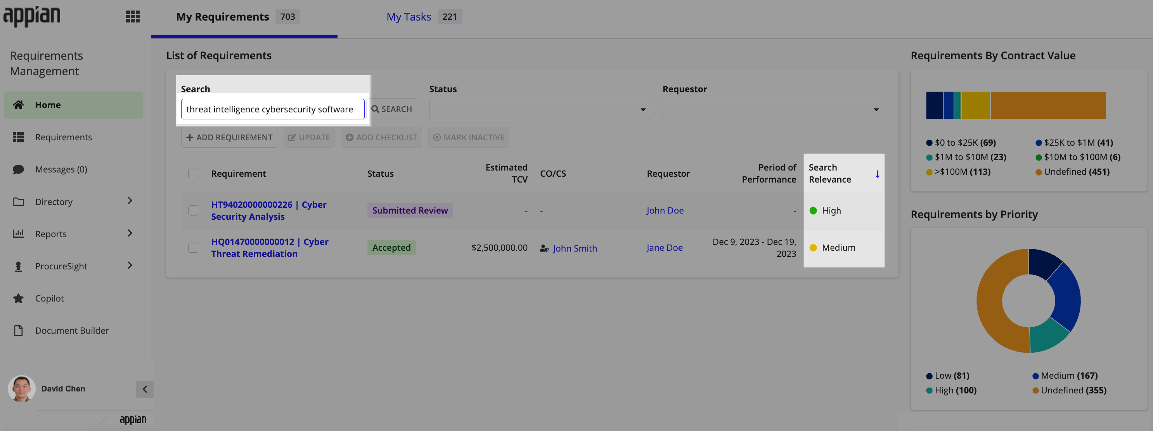Click the ProcureSight chess pawn icon
The height and width of the screenshot is (431, 1153).
(x=18, y=266)
